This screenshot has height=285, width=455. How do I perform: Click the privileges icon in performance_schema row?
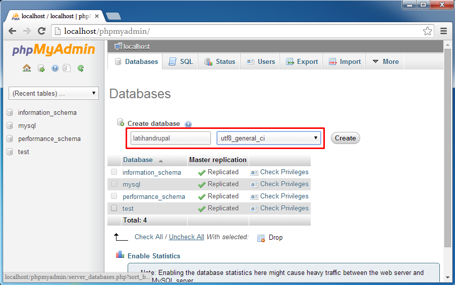pyautogui.click(x=254, y=197)
